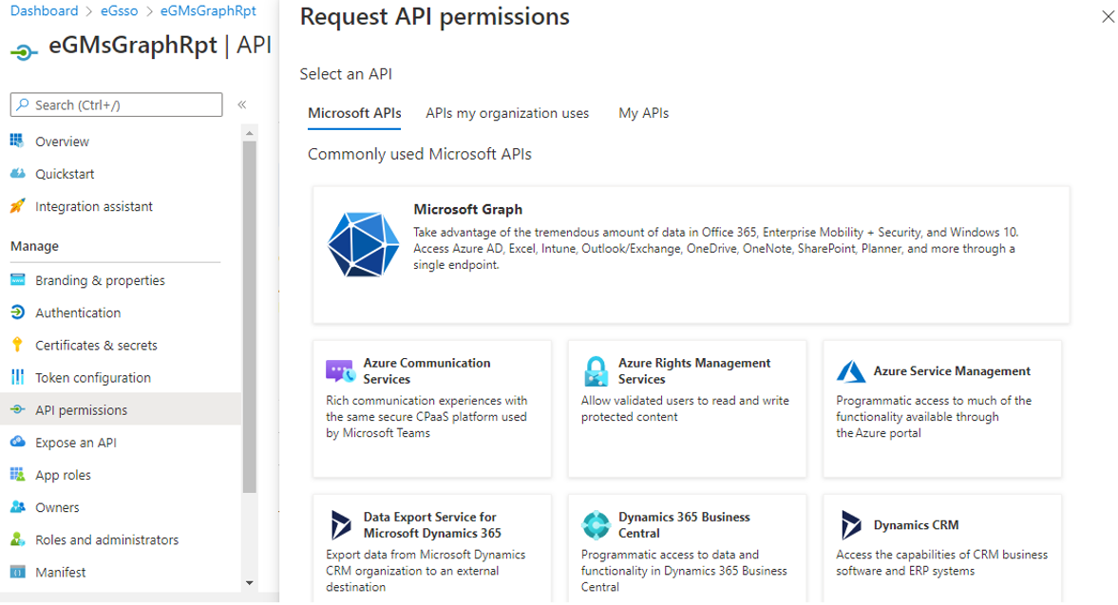Click the sidebar scrollbar thumb
The image size is (1118, 605).
[249, 317]
